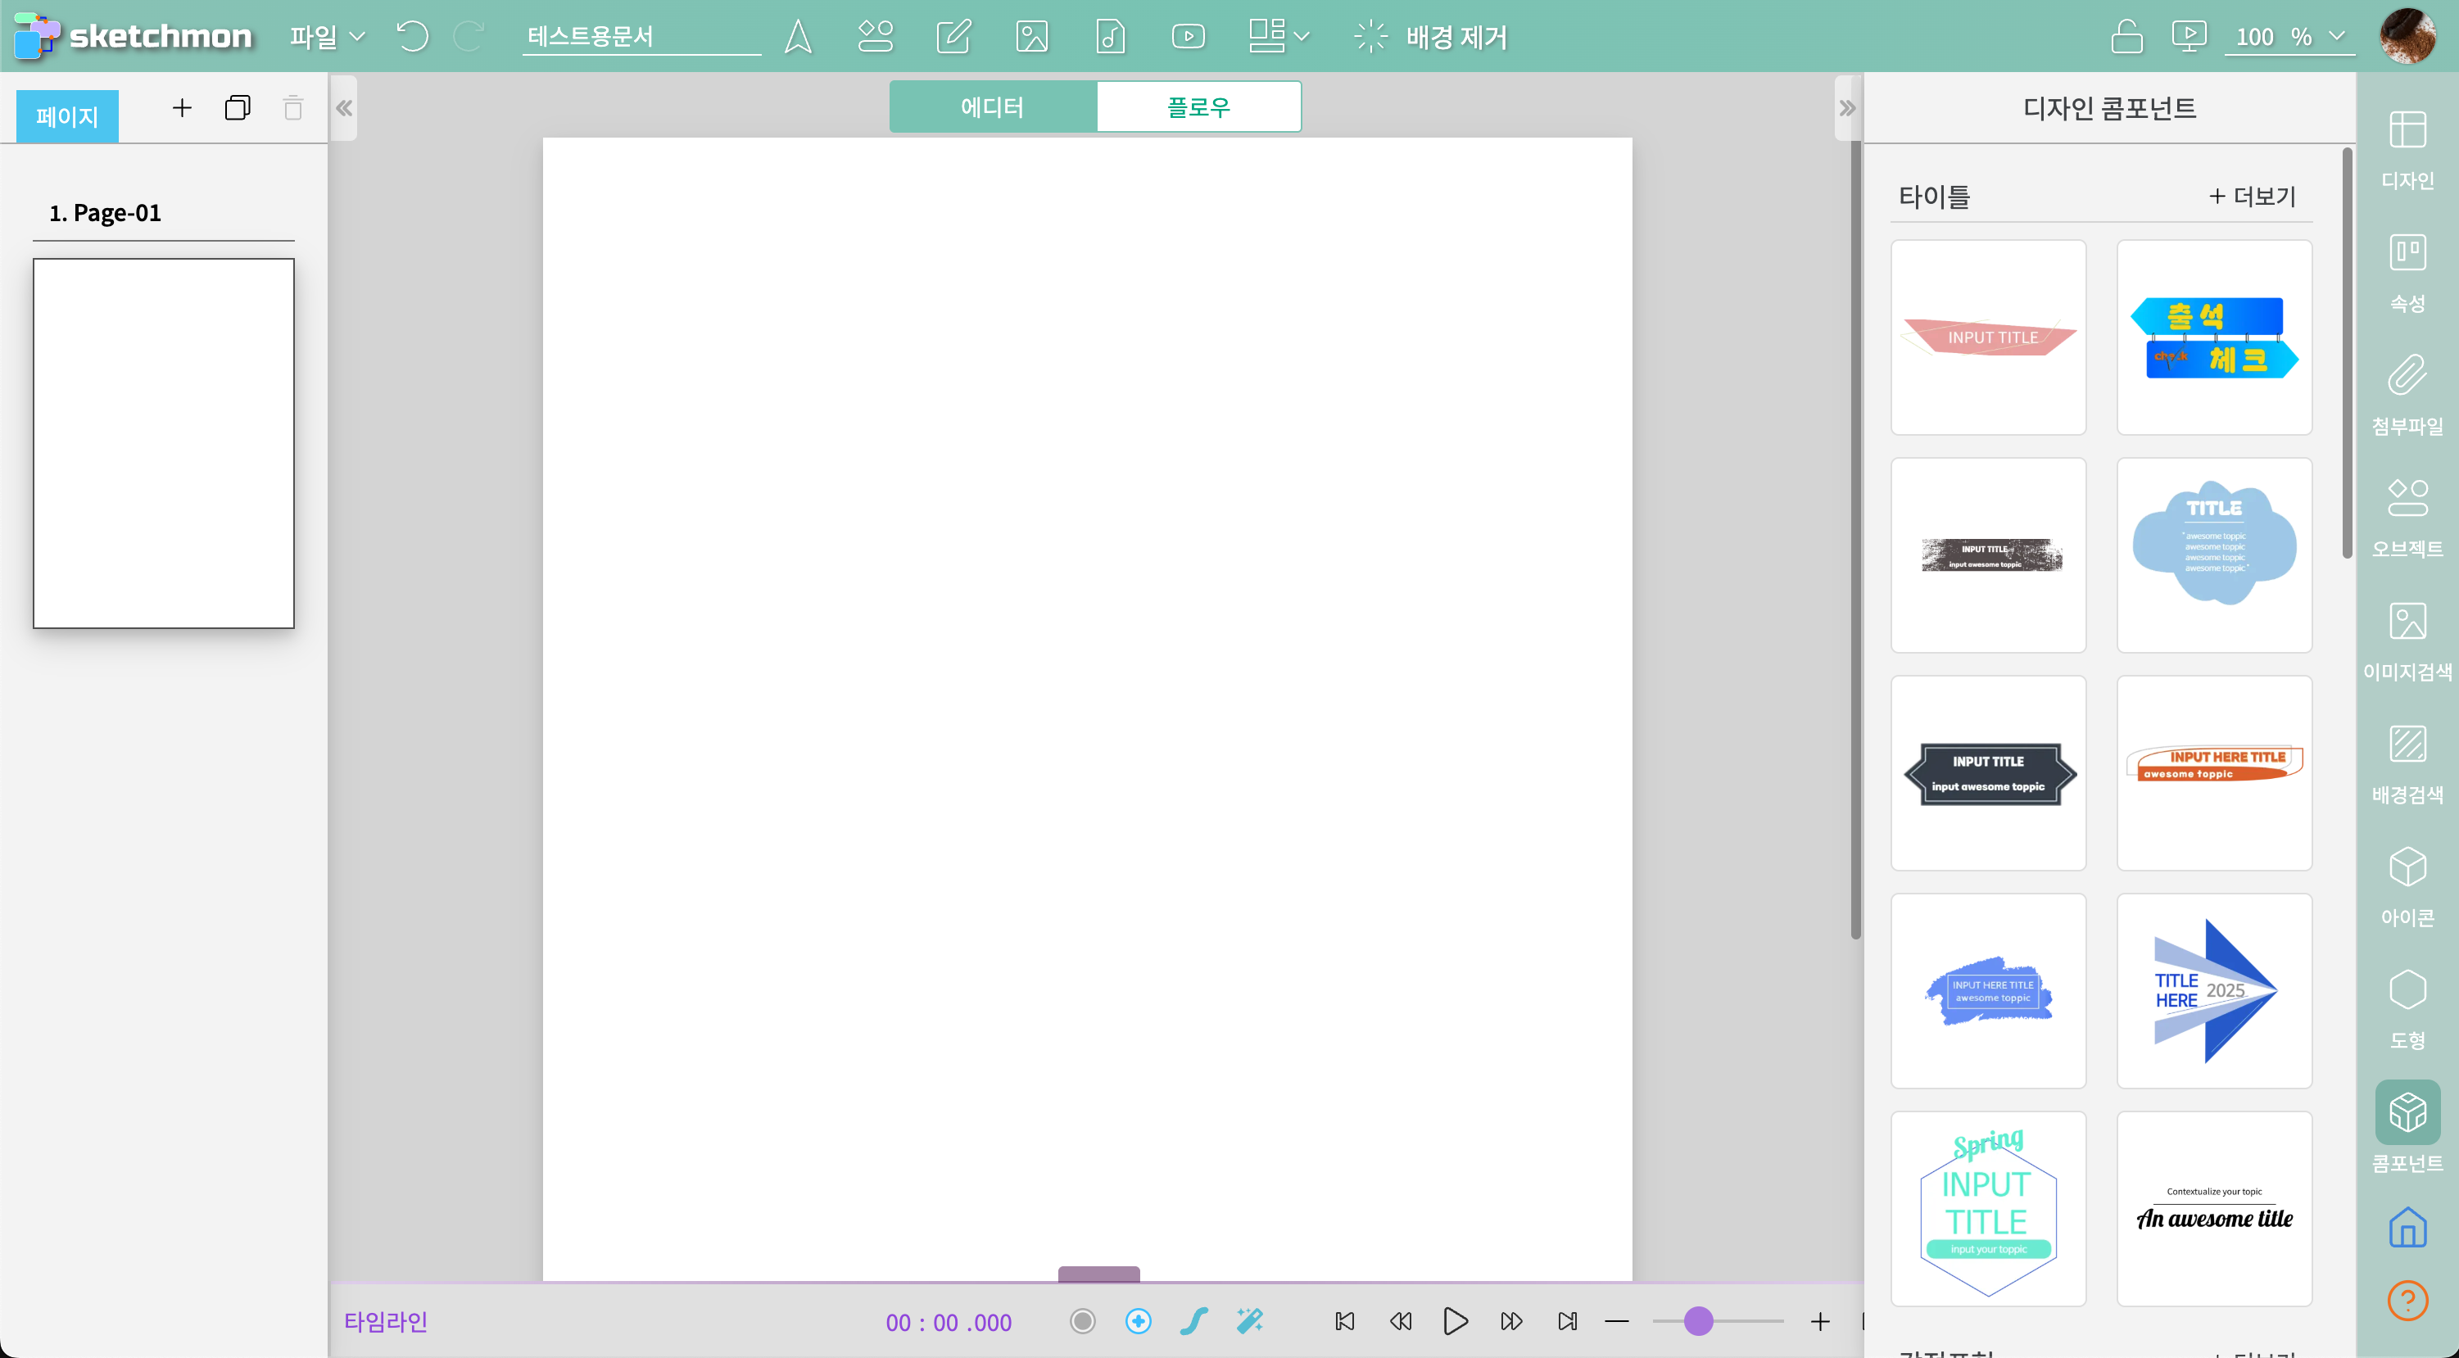The width and height of the screenshot is (2459, 1358).
Task: Toggle the lock icon in top bar
Action: (x=2126, y=36)
